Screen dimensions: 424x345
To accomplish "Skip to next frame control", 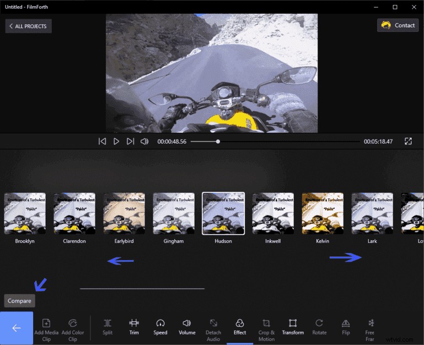I will click(130, 142).
